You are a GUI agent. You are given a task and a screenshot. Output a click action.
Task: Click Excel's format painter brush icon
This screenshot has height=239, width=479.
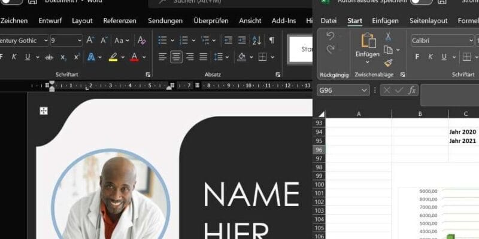click(388, 63)
